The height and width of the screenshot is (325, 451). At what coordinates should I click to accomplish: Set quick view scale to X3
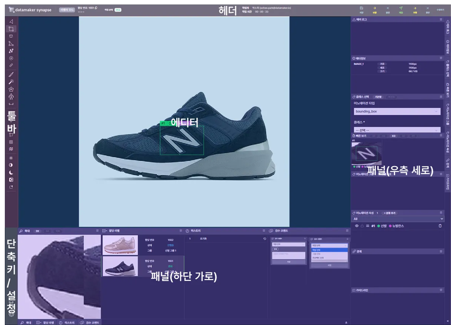click(394, 136)
